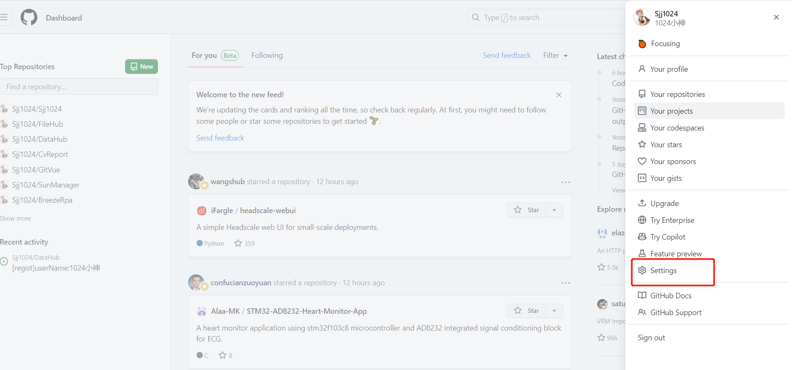This screenshot has height=370, width=792.
Task: Focus the Type / to search field
Action: [546, 17]
